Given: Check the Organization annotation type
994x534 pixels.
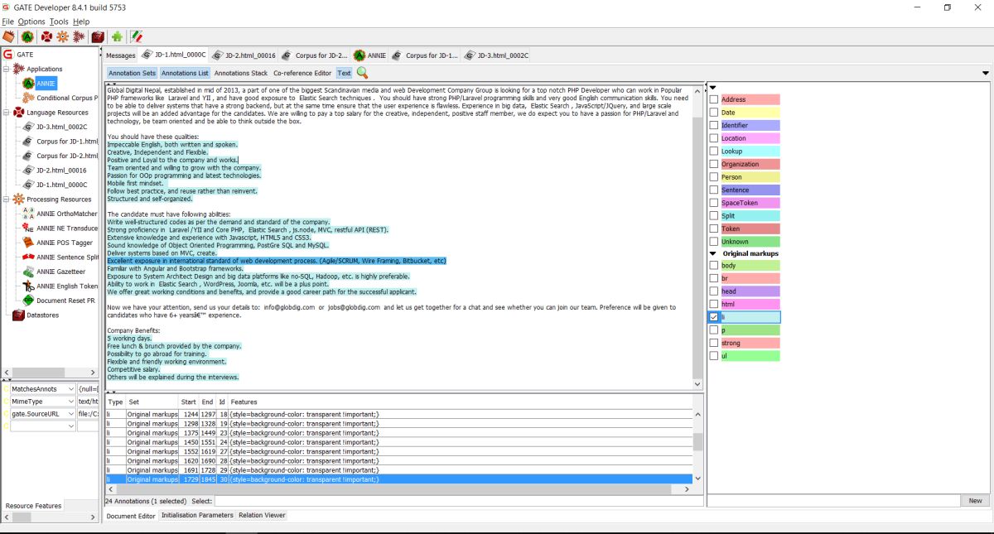Looking at the screenshot, I should tap(714, 164).
